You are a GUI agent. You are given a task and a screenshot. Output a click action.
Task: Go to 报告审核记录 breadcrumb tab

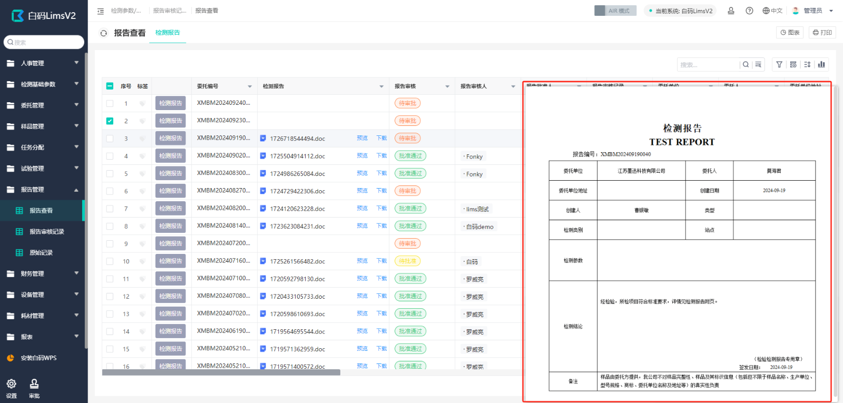pyautogui.click(x=170, y=11)
